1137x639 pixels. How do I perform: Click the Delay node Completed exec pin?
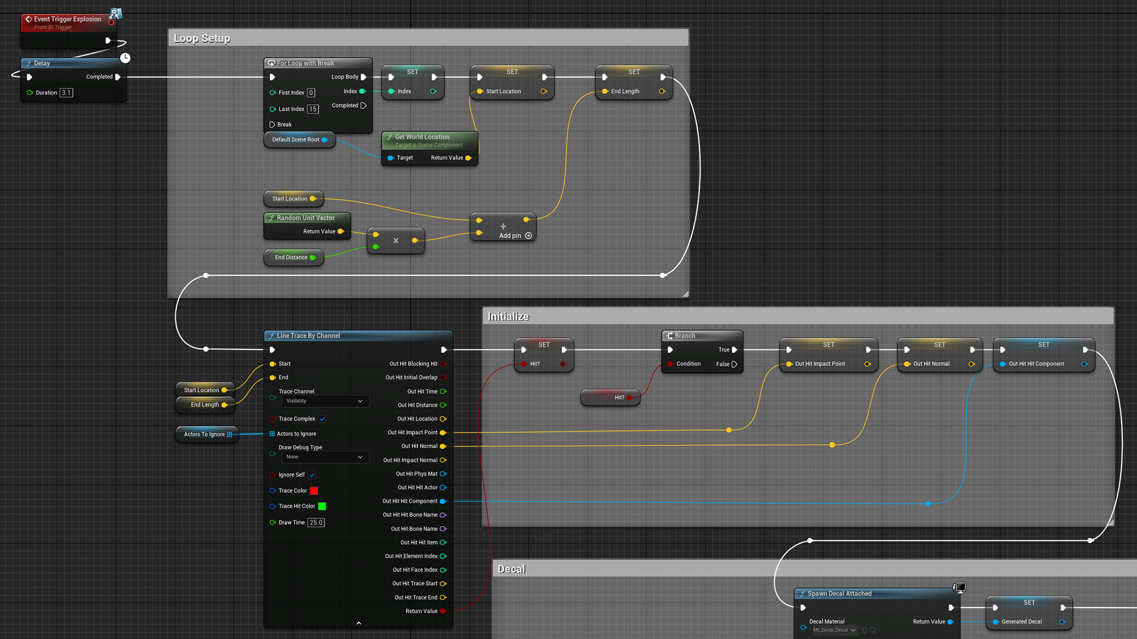click(118, 77)
